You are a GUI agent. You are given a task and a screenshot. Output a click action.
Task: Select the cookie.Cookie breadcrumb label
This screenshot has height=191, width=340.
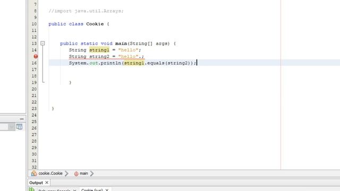pos(50,173)
